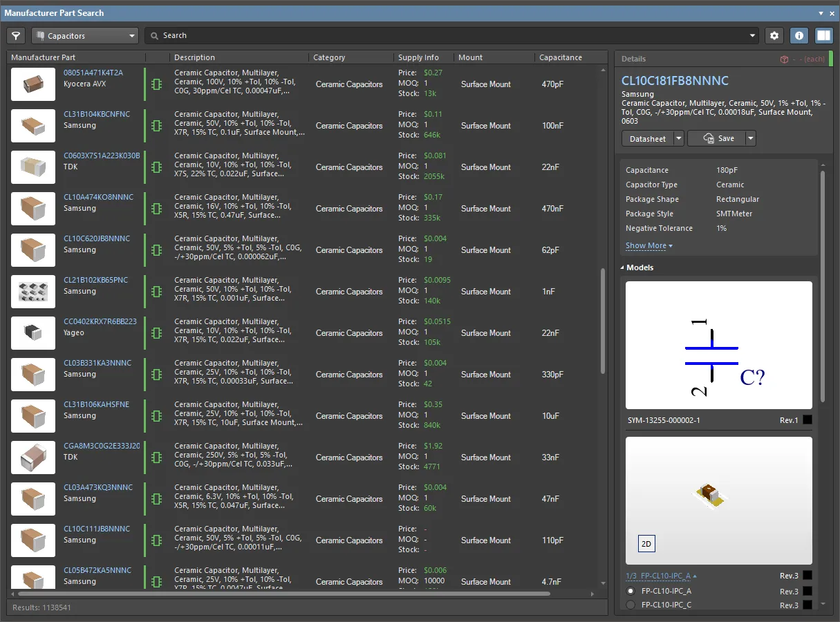Click the settings gear icon

774,35
